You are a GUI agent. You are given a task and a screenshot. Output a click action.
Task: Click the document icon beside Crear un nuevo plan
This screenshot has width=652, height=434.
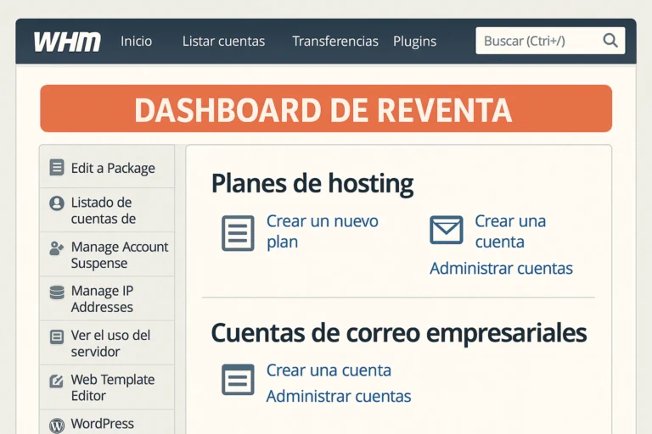coord(238,233)
